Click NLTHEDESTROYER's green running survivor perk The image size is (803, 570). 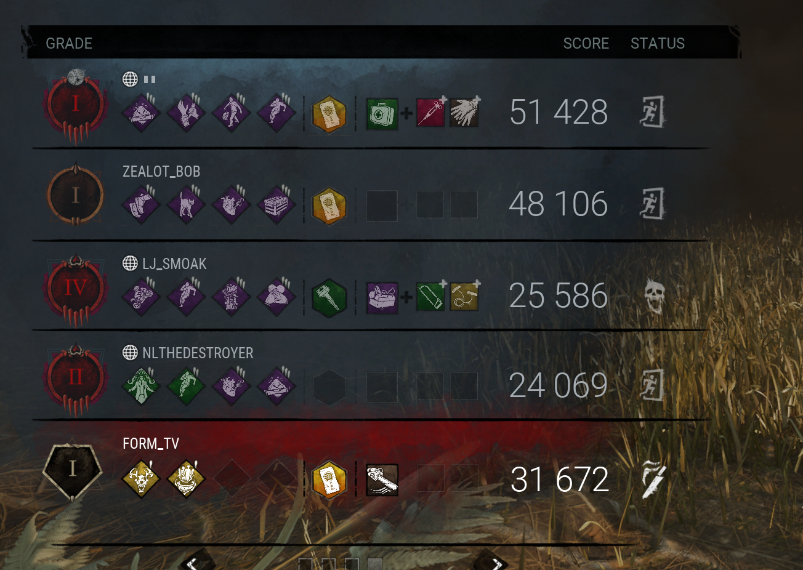pyautogui.click(x=186, y=386)
